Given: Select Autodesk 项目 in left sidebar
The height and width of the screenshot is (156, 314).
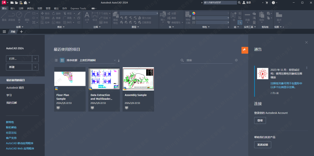Looking at the screenshot, I should (15, 88).
